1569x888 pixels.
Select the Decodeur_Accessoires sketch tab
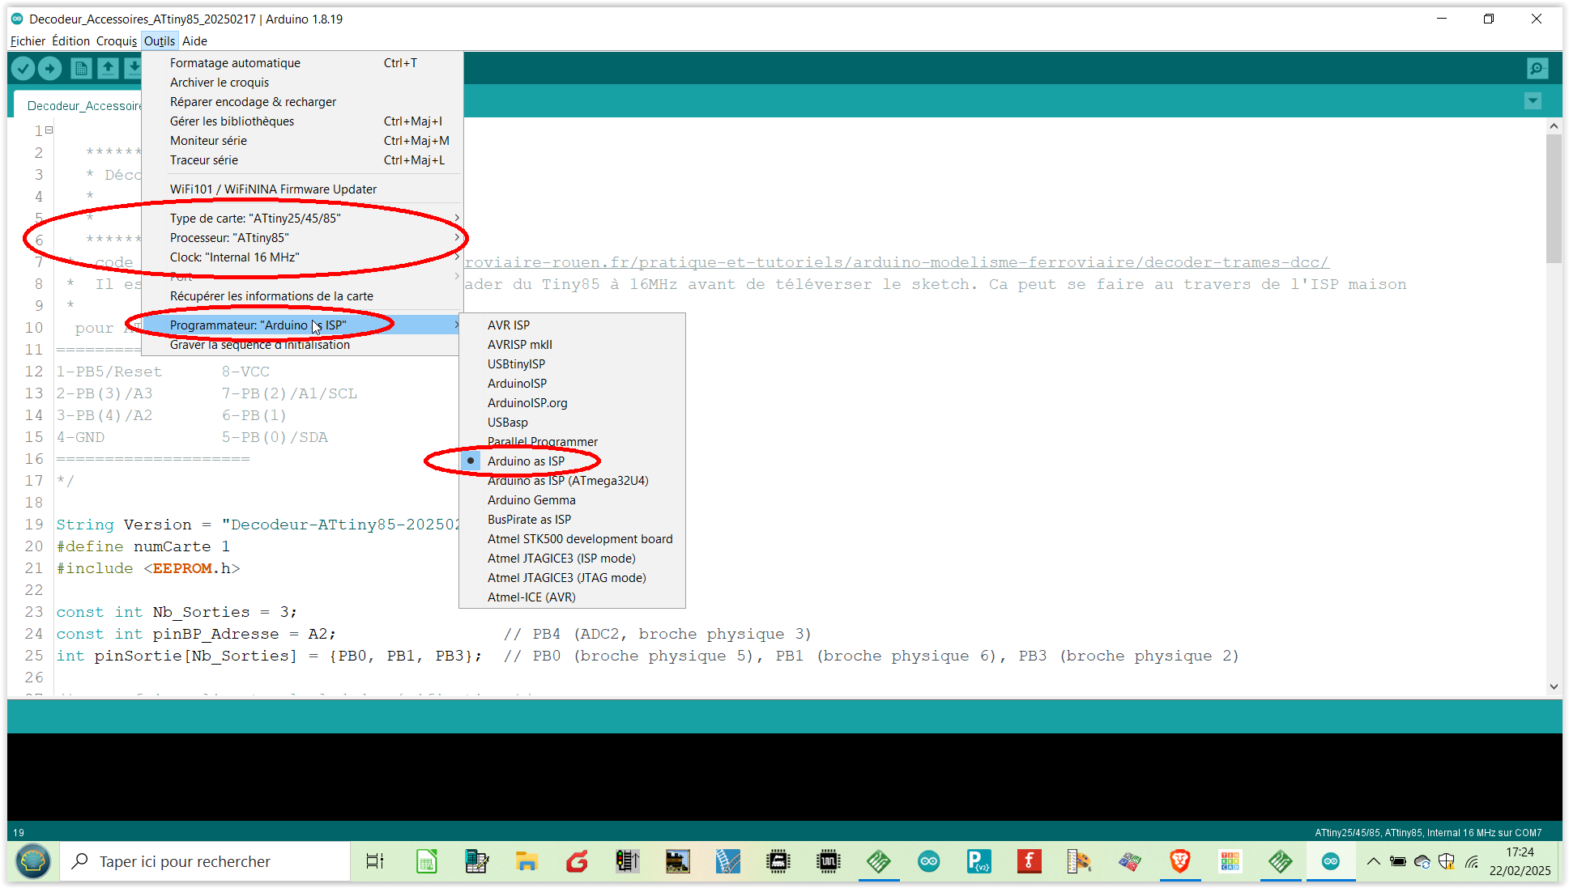79,105
